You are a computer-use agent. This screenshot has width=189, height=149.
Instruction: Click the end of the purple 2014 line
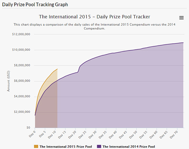[183, 43]
